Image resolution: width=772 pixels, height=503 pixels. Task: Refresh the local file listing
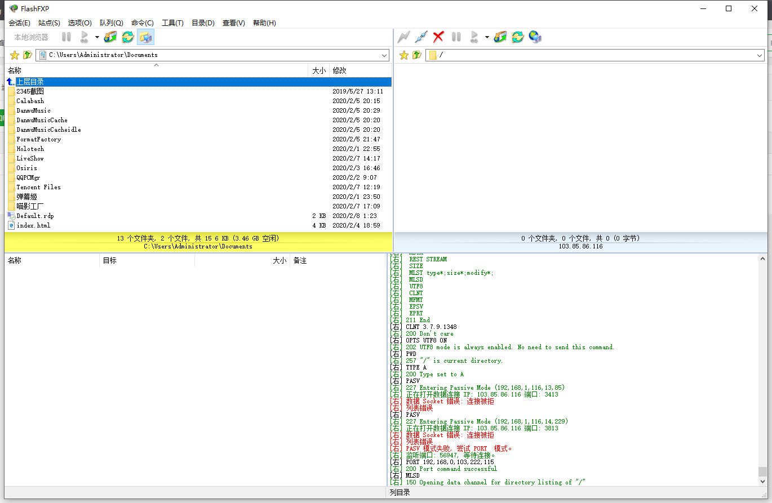128,37
